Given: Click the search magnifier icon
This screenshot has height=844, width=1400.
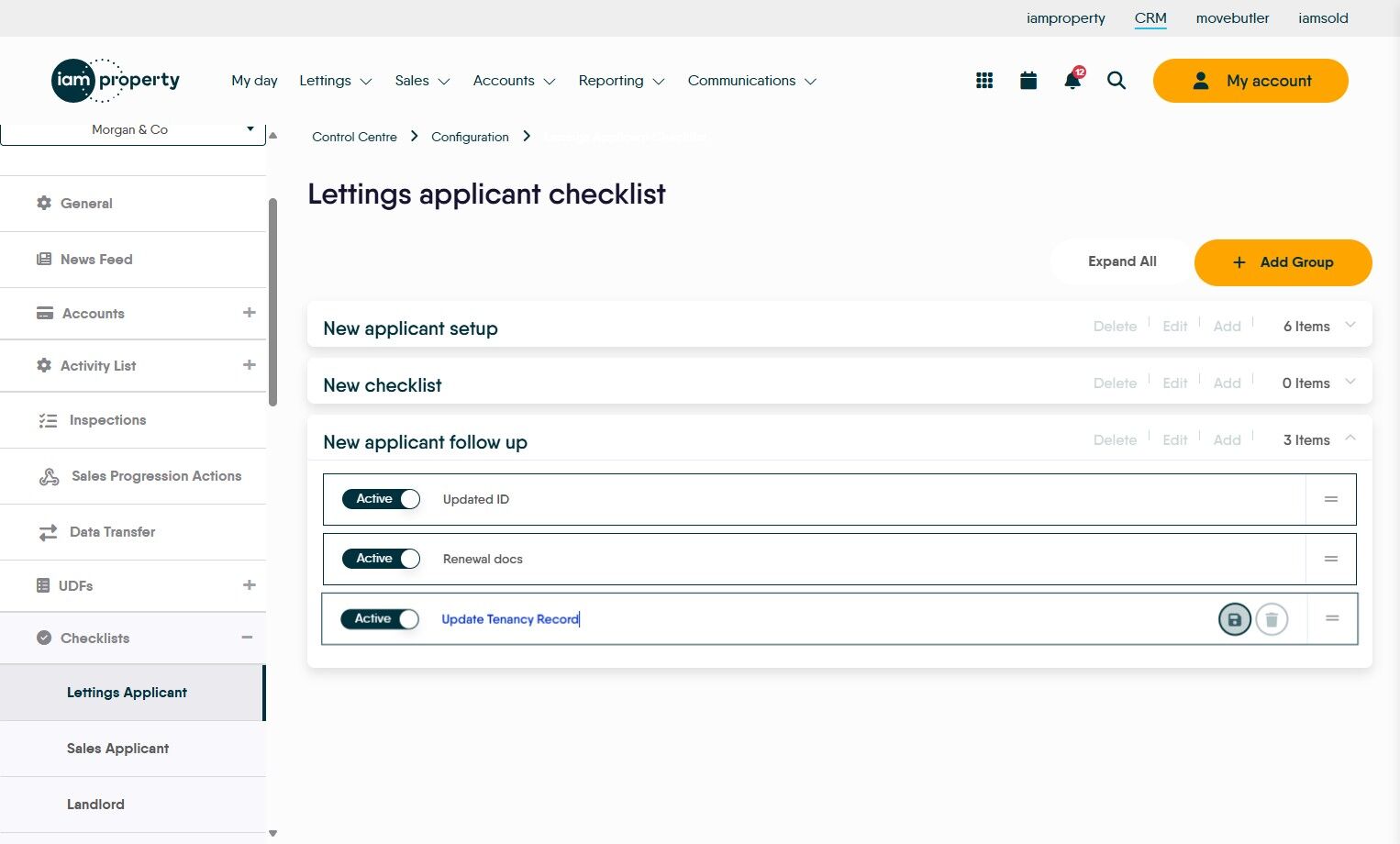Looking at the screenshot, I should pyautogui.click(x=1117, y=81).
